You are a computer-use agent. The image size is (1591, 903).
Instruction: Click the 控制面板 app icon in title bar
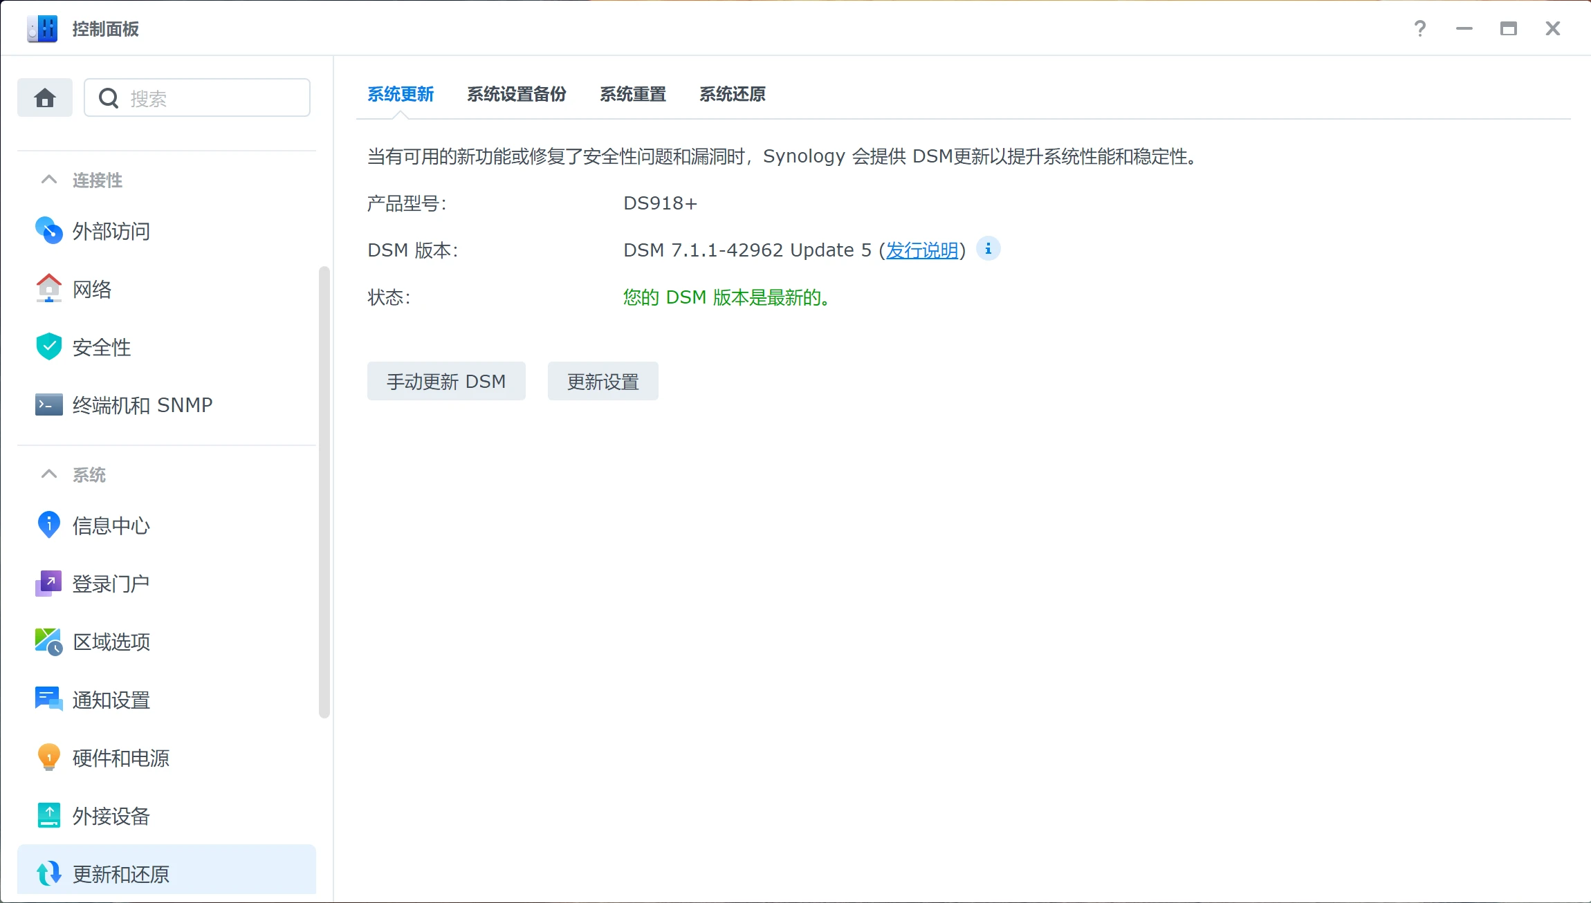(42, 28)
